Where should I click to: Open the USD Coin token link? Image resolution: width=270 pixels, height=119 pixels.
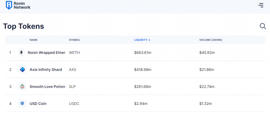pos(38,103)
